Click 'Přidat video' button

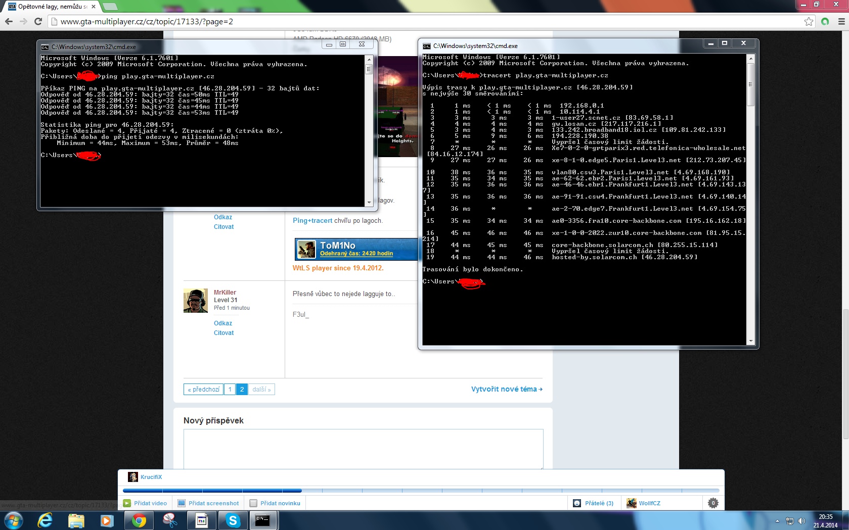pos(145,503)
